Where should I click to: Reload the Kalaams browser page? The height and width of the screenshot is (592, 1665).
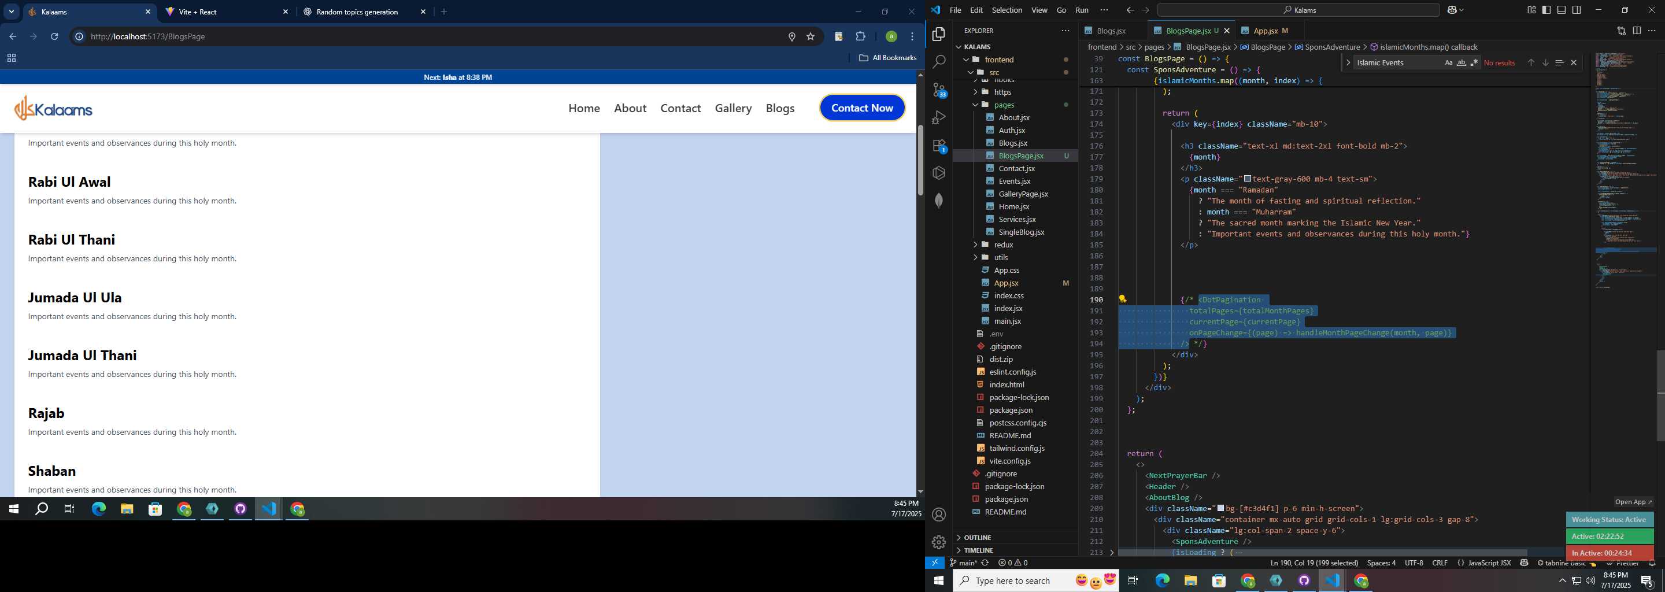[x=54, y=37]
